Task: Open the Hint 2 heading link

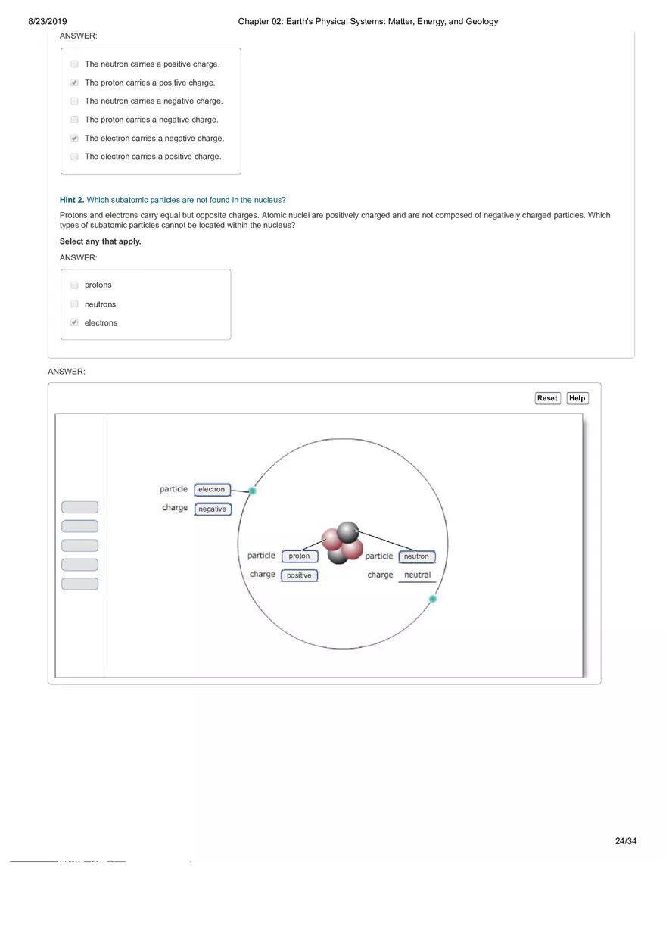Action: click(x=173, y=200)
